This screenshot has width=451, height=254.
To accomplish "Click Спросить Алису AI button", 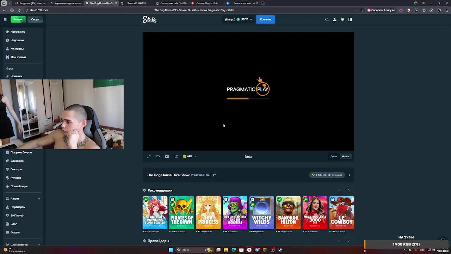I will pyautogui.click(x=381, y=10).
